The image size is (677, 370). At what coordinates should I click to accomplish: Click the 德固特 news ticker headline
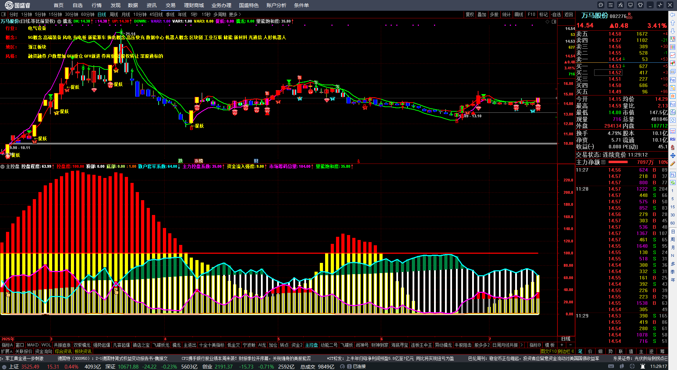click(x=113, y=358)
